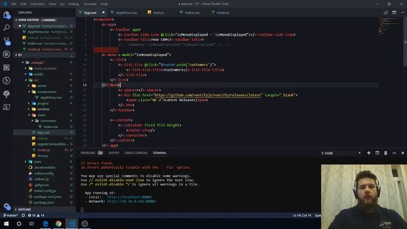Open .gitignore in file tree
This screenshot has height=229, width=407.
[x=41, y=185]
